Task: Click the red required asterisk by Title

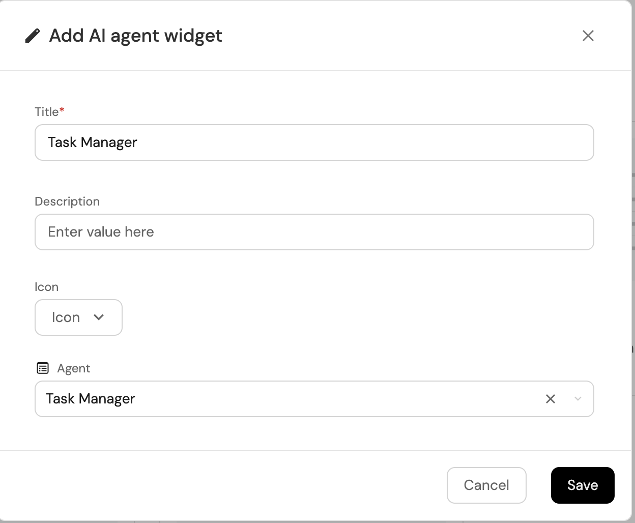Action: tap(62, 110)
